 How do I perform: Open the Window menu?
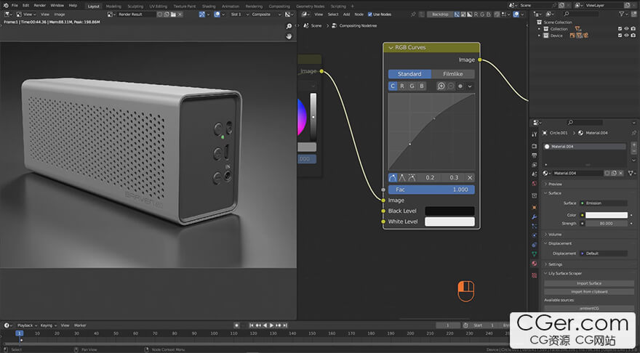click(x=57, y=6)
